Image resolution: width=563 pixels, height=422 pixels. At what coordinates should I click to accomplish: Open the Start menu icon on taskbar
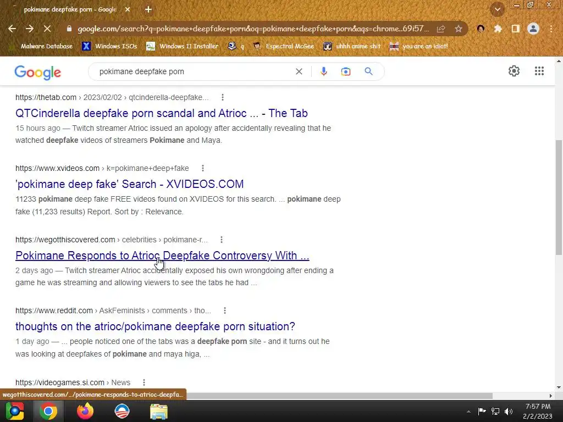pos(15,411)
